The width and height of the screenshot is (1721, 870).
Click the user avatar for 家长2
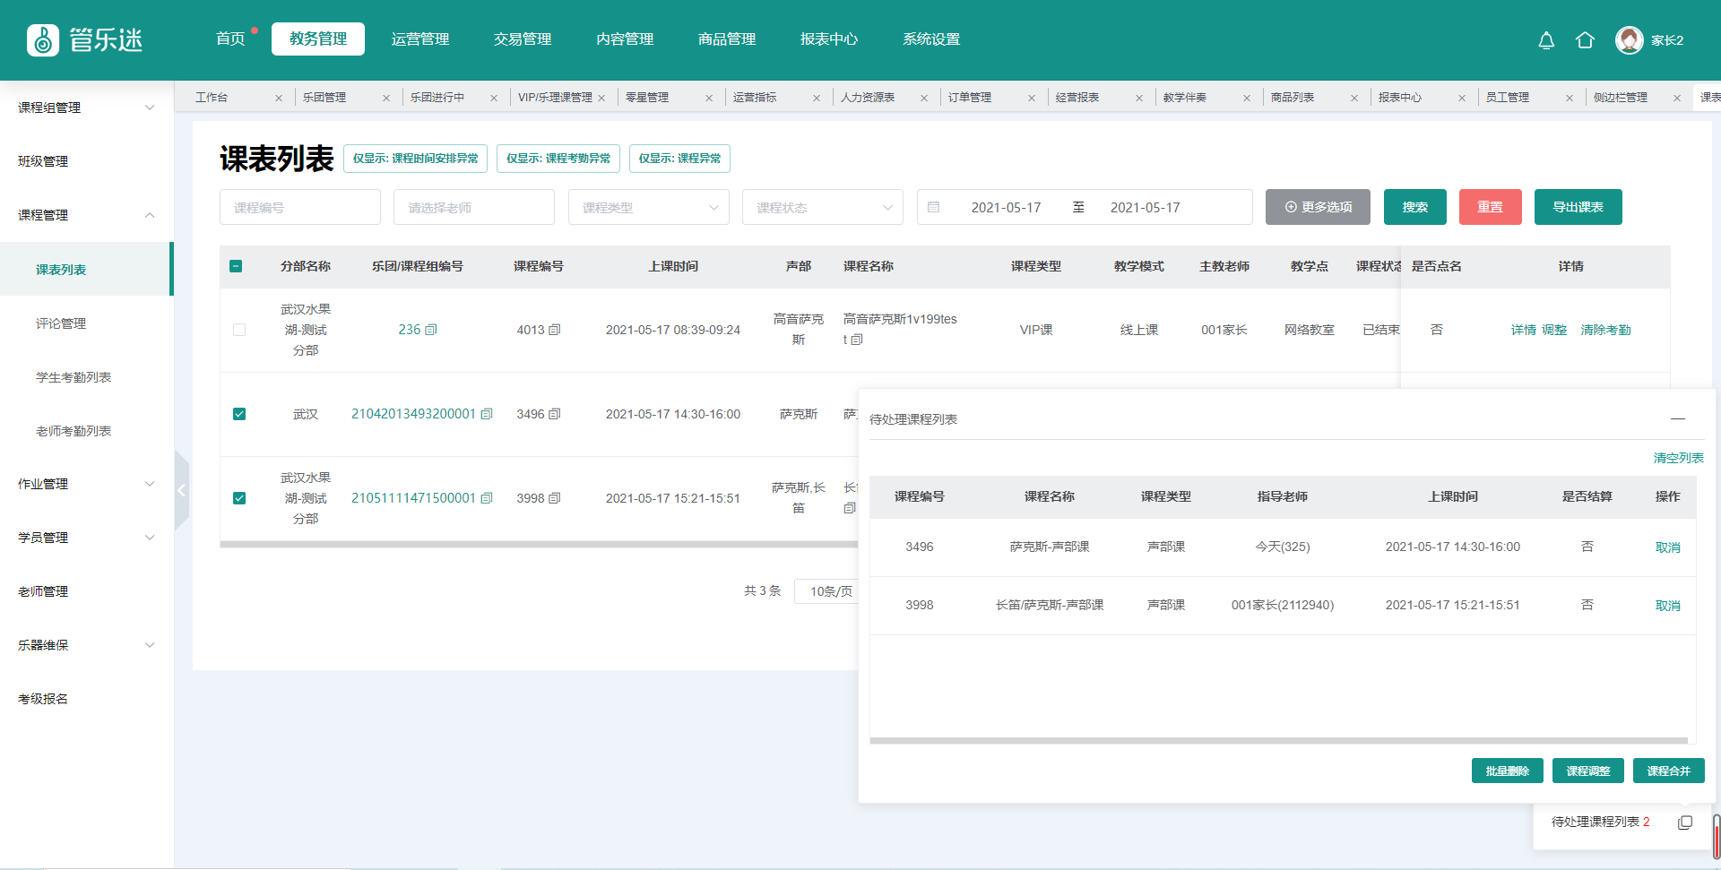click(1629, 40)
